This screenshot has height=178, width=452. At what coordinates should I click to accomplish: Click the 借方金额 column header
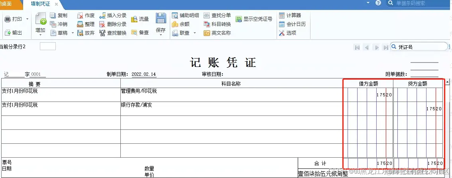click(368, 84)
